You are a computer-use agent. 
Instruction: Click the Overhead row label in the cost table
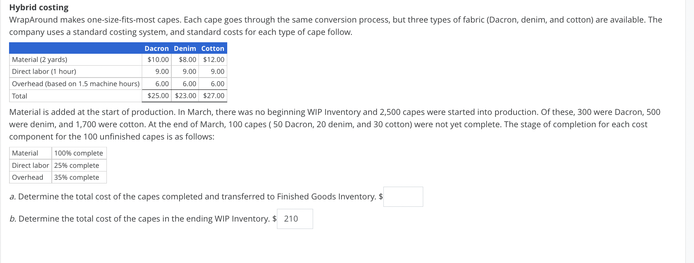(76, 83)
